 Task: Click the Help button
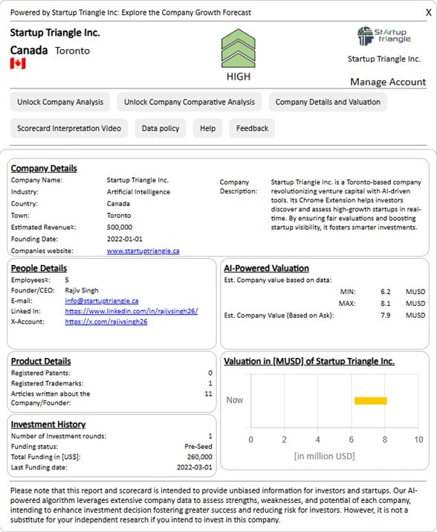tap(207, 128)
